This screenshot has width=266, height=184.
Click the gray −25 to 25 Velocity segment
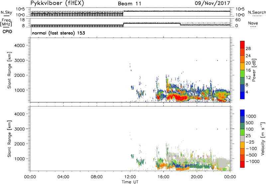[242, 139]
